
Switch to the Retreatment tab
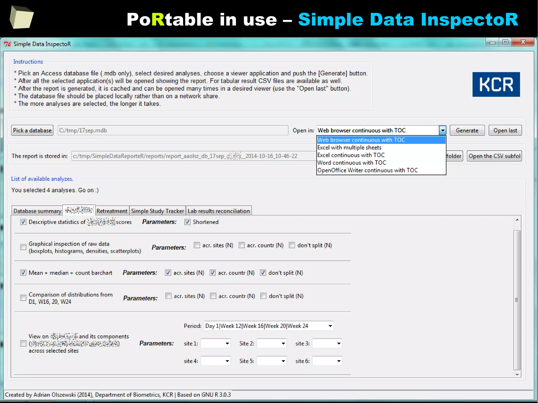(x=112, y=211)
